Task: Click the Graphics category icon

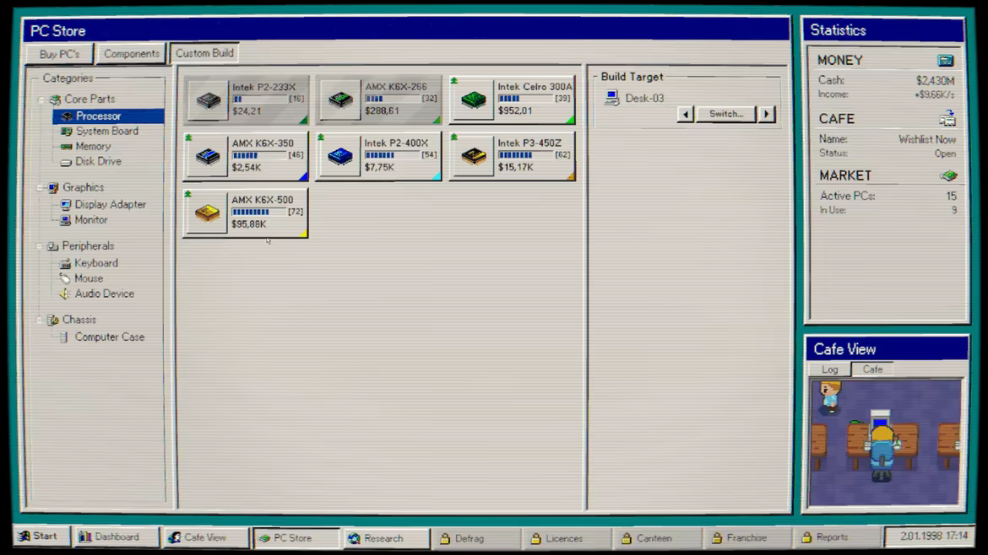Action: pos(53,187)
